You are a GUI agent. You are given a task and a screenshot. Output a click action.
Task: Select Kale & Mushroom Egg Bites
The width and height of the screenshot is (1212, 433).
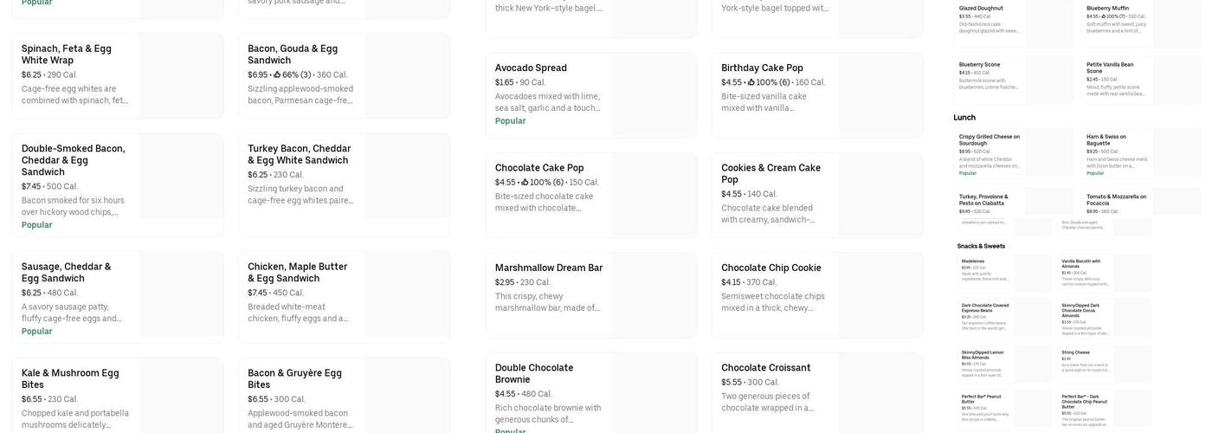pyautogui.click(x=70, y=379)
